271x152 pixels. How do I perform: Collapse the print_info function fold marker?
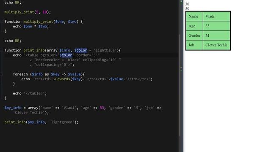pyautogui.click(x=1, y=50)
